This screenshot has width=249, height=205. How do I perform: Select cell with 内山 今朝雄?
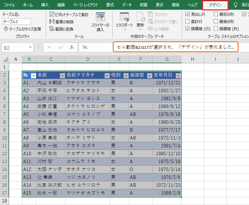(51, 83)
